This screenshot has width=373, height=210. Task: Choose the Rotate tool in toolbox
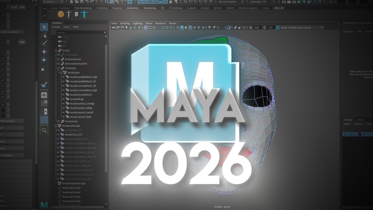click(44, 60)
